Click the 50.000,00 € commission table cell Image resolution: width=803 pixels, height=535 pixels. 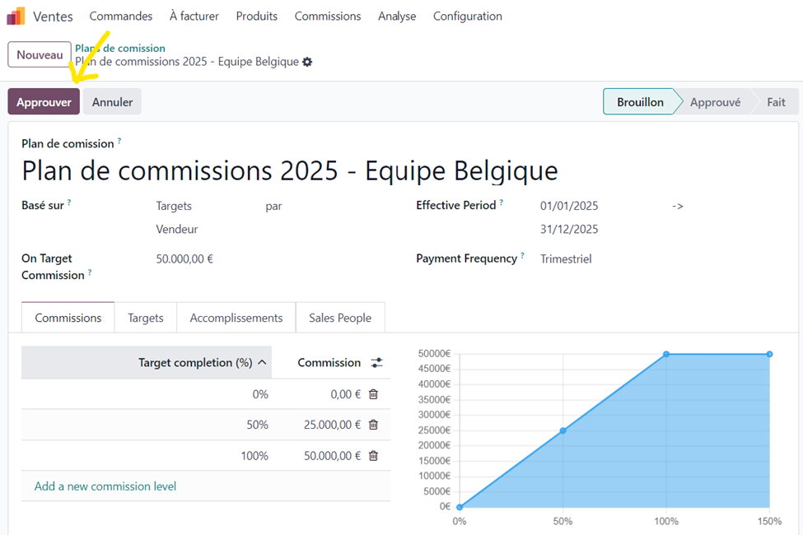332,456
